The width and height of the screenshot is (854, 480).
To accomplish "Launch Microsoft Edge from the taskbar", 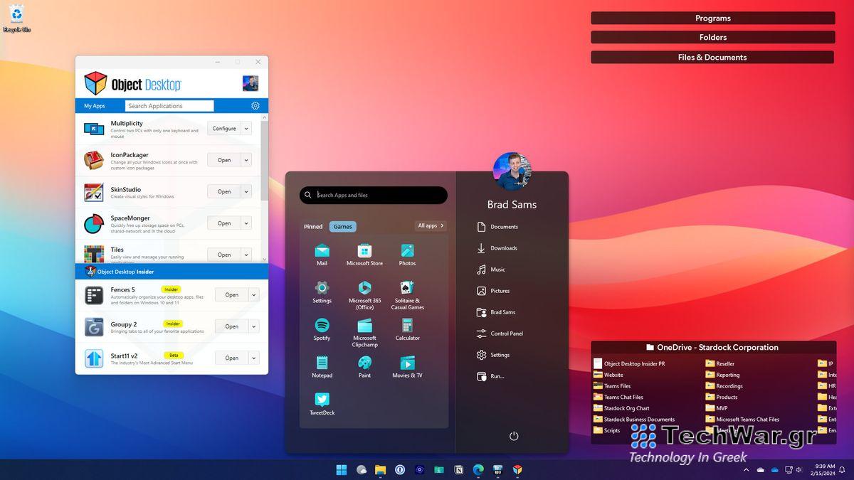I will click(x=478, y=469).
